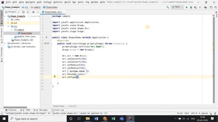The width and height of the screenshot is (218, 122).
Task: Toggle the Favorites side tool window stripe
Action: click(x=1, y=55)
